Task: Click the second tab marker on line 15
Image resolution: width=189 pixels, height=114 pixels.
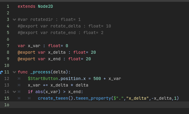Action: (x=29, y=98)
